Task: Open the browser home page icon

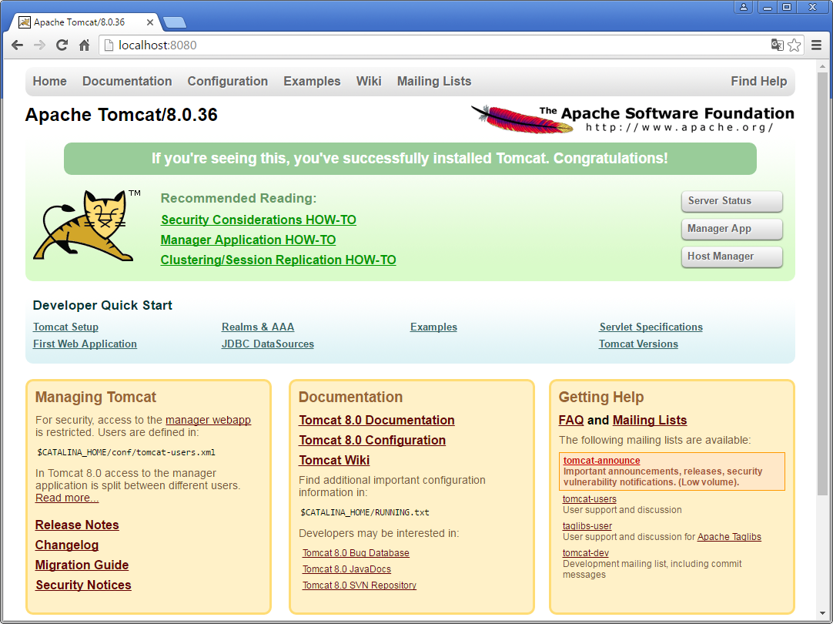Action: (x=85, y=45)
